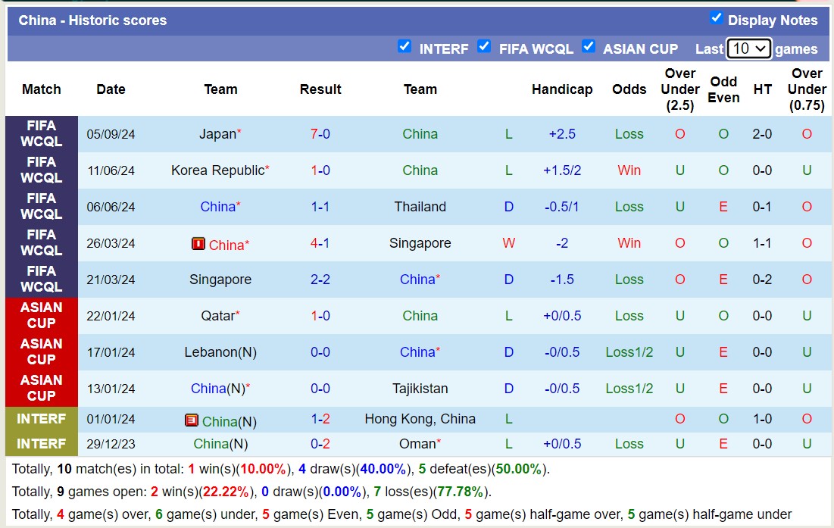Open the 7-0 result against Japan
This screenshot has width=834, height=528.
point(320,134)
